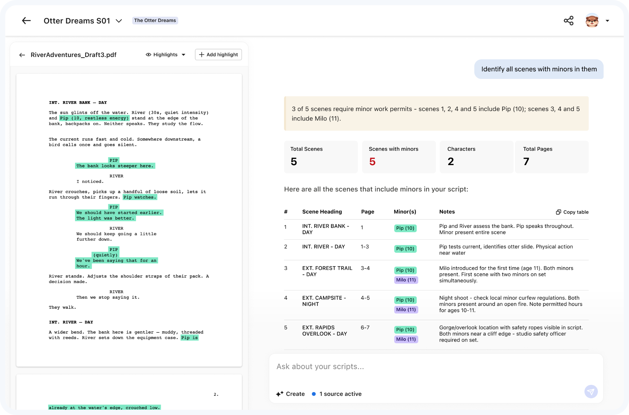Click highlighted 'Pip (10, restless energy)' text
Screen dimensions: 629x415
(94, 118)
